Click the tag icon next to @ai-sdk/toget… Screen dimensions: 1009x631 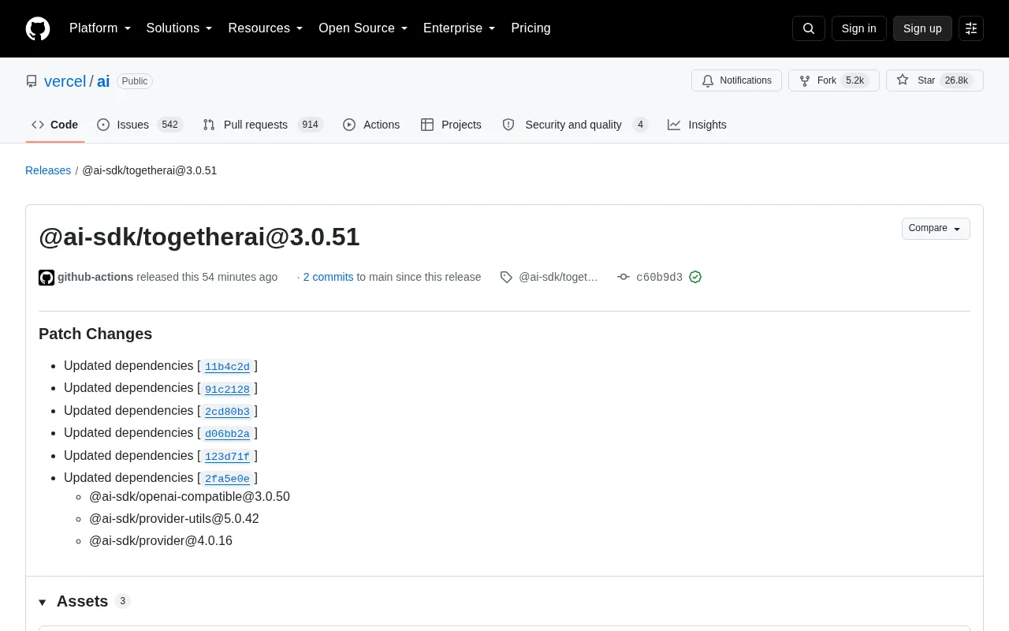click(x=506, y=277)
